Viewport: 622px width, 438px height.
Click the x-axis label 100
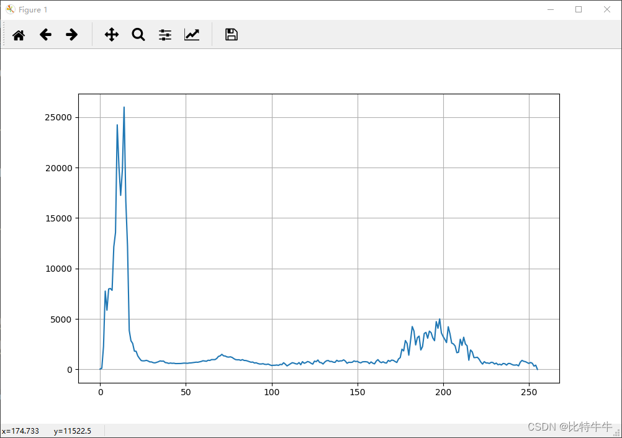point(272,393)
